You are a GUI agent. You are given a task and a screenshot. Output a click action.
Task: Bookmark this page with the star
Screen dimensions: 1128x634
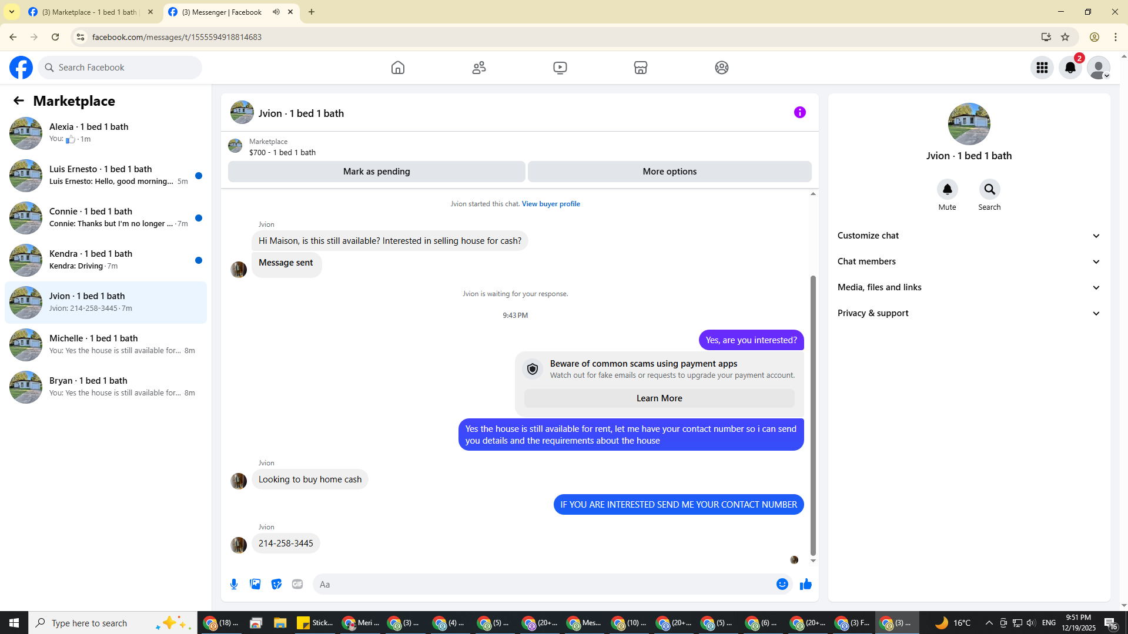pos(1065,37)
